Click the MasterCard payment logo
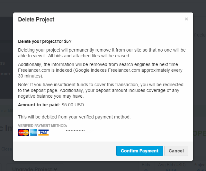 click(x=23, y=133)
